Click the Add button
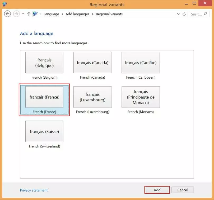Image resolution: width=214 pixels, height=200 pixels. tap(157, 190)
